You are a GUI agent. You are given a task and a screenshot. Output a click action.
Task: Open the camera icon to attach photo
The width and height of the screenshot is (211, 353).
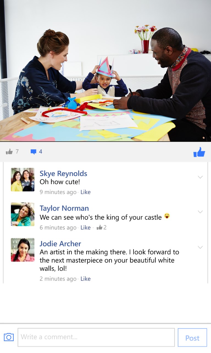(9, 337)
